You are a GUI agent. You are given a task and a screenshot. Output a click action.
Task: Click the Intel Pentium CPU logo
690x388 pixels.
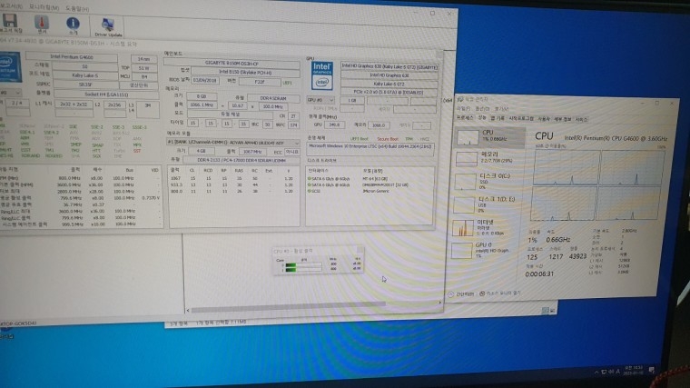click(x=10, y=67)
